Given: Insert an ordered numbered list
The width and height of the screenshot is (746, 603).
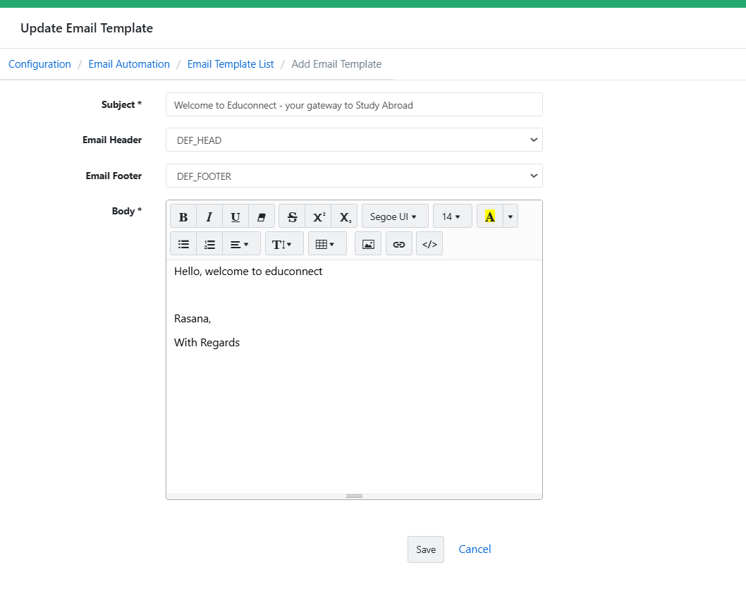Looking at the screenshot, I should click(x=209, y=244).
